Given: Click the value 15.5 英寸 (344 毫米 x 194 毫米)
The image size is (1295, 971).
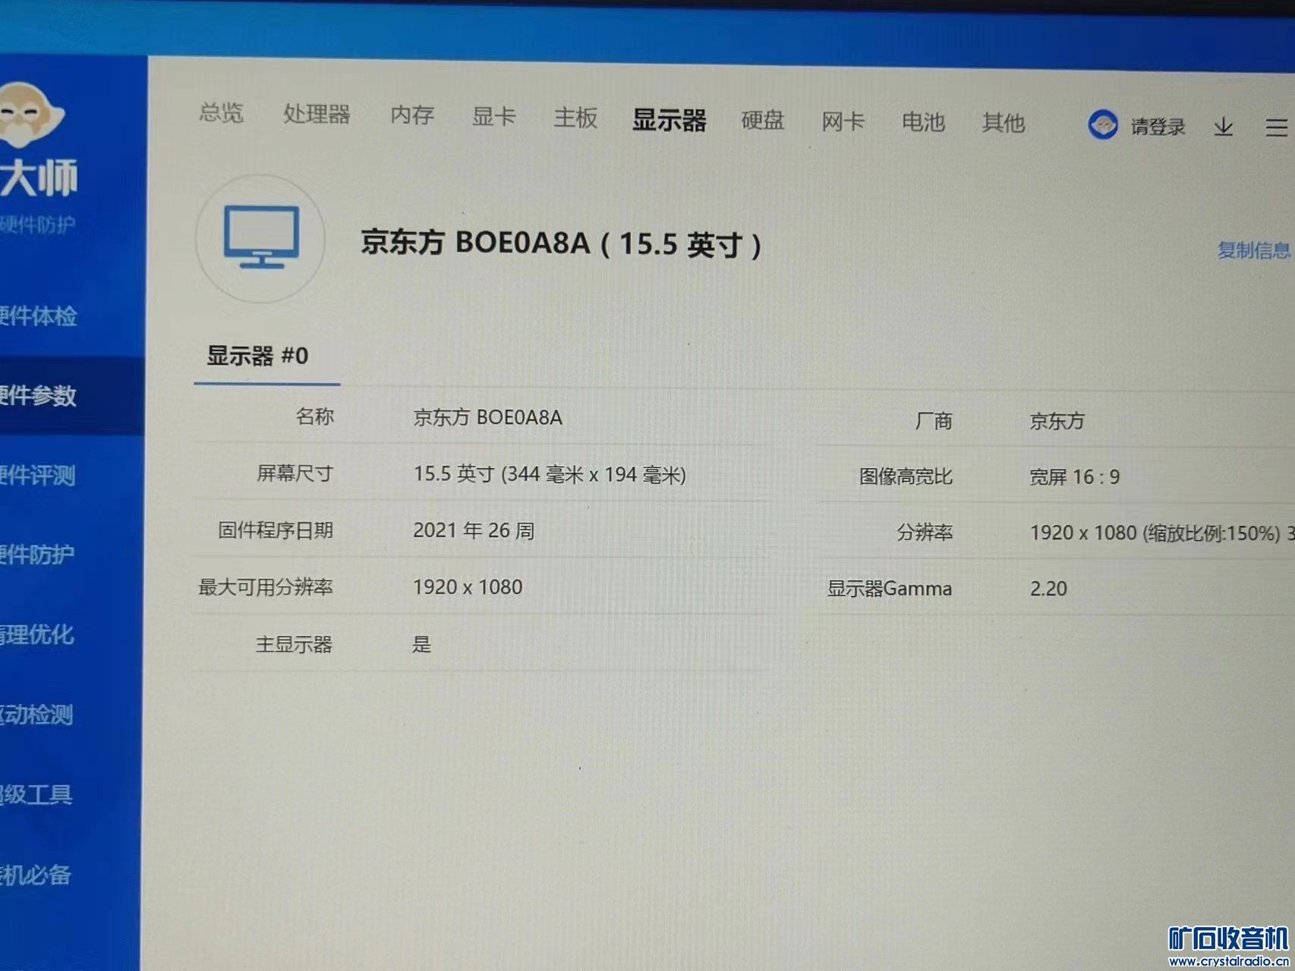Looking at the screenshot, I should tap(550, 475).
